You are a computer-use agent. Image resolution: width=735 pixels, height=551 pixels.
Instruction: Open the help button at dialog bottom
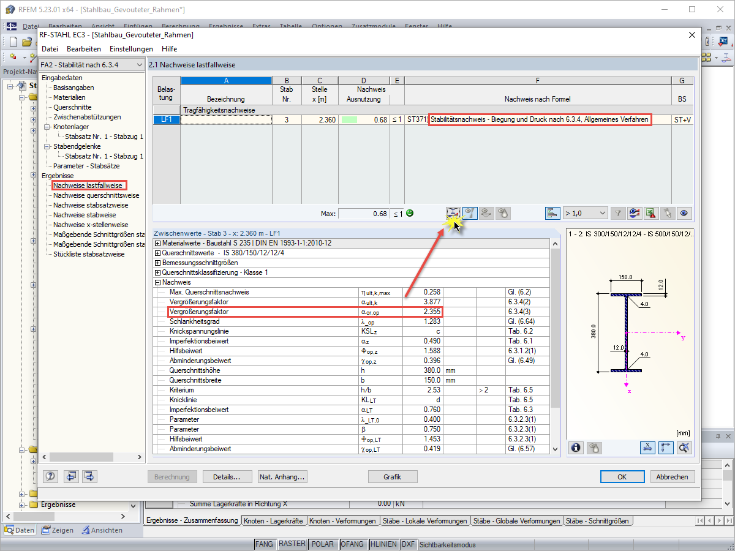(52, 476)
